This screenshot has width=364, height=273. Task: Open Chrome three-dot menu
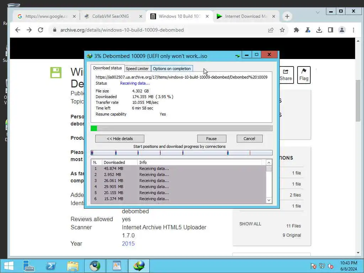pos(353,30)
